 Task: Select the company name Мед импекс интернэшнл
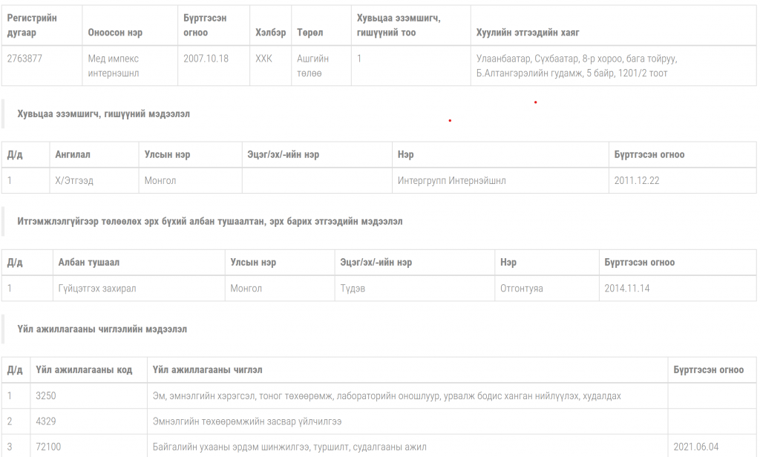click(x=114, y=66)
